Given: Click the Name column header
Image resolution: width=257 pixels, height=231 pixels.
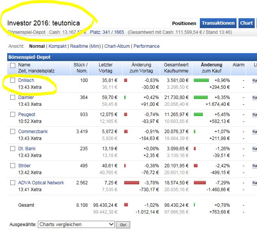Looking at the screenshot, I should point(24,65).
